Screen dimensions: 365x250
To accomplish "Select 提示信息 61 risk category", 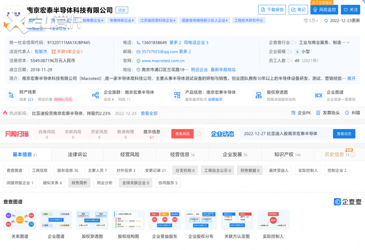I will pyautogui.click(x=152, y=134).
